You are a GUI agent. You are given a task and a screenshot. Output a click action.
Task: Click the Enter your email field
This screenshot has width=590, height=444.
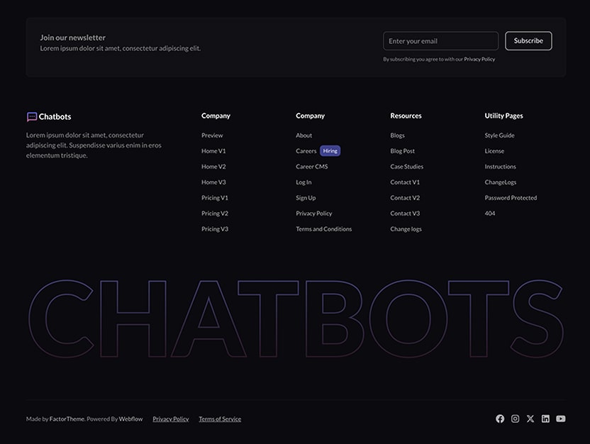point(440,40)
